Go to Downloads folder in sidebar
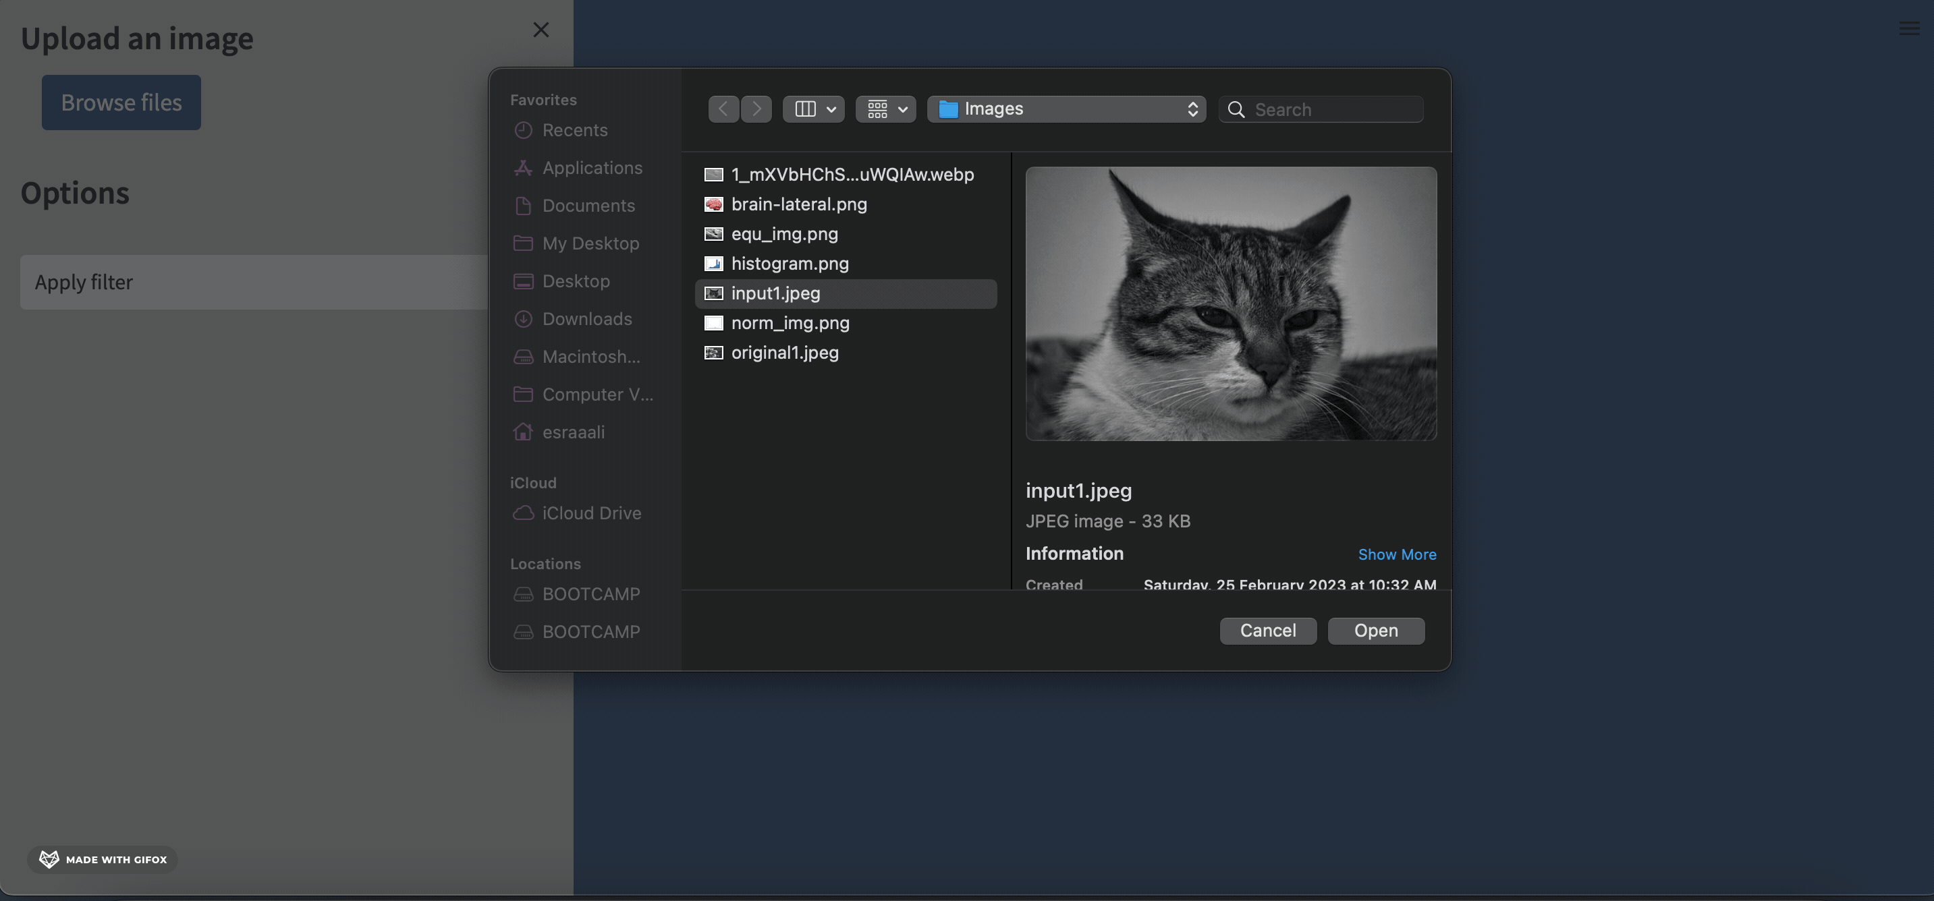Image resolution: width=1934 pixels, height=901 pixels. pyautogui.click(x=586, y=319)
